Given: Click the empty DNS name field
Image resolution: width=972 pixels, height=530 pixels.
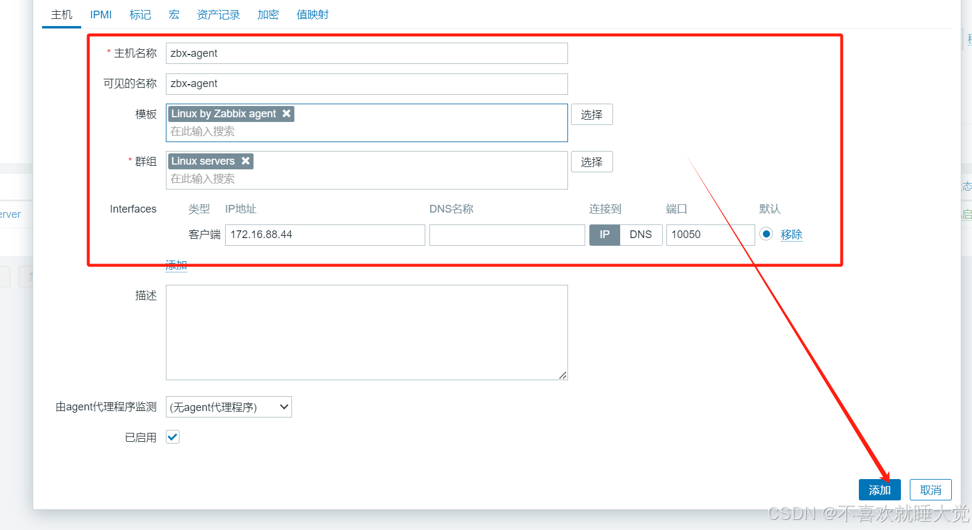Looking at the screenshot, I should pyautogui.click(x=507, y=235).
